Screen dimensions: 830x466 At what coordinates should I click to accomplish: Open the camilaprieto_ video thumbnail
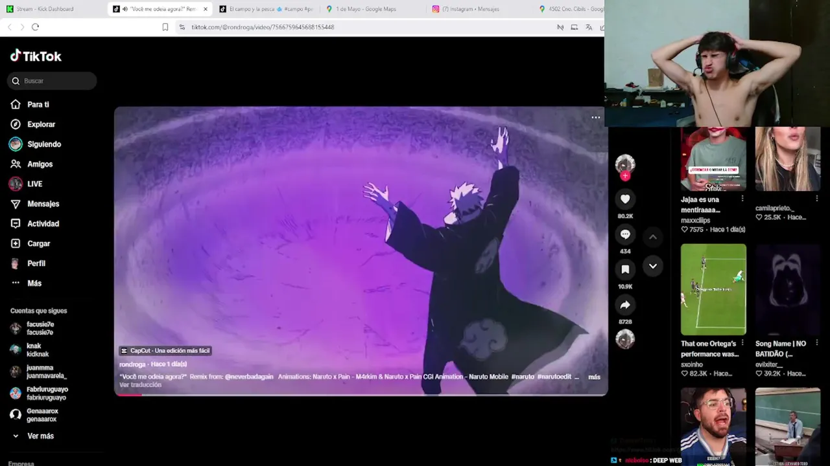point(788,159)
